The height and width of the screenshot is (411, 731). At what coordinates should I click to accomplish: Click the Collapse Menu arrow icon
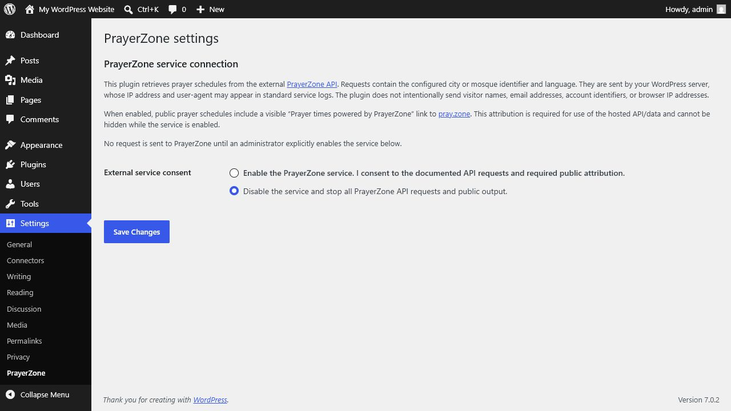[x=10, y=394]
